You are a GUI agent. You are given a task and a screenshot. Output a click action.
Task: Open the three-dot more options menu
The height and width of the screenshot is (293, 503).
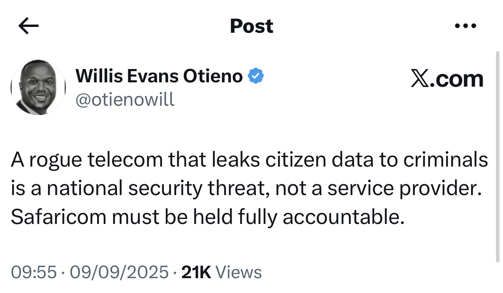[x=466, y=27]
